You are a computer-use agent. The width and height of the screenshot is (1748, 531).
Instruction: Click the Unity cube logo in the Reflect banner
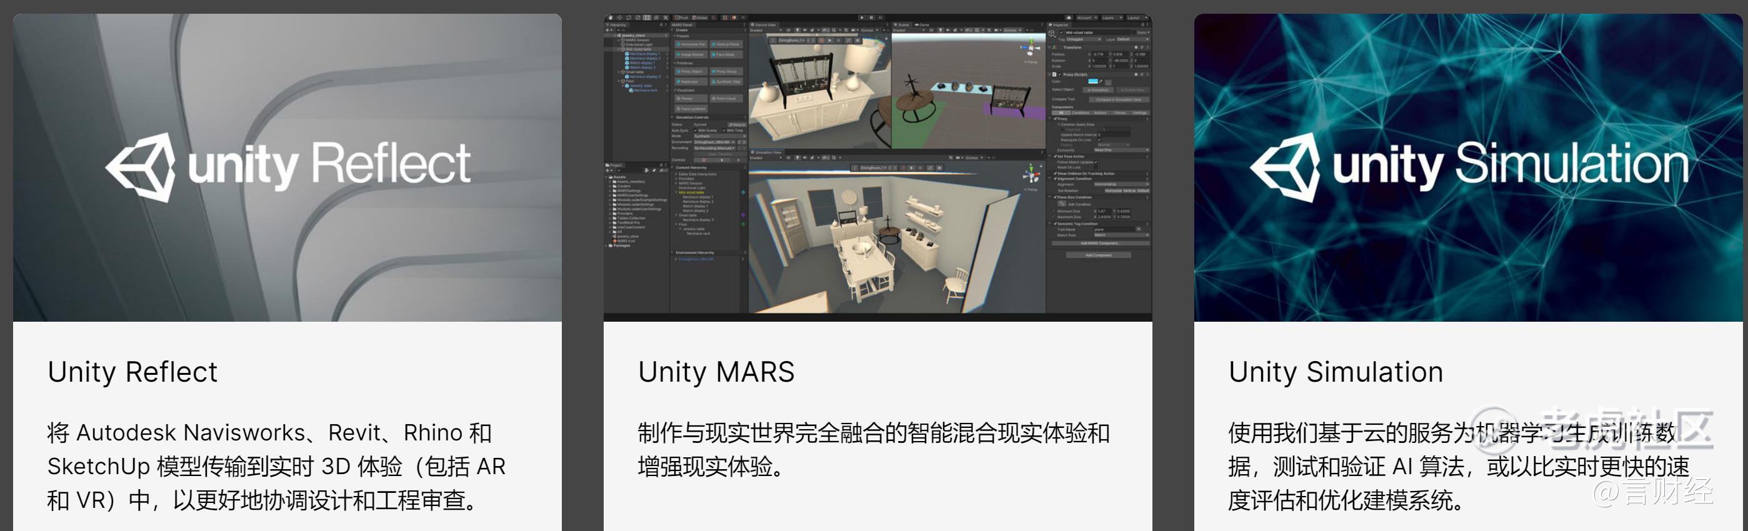(x=141, y=166)
